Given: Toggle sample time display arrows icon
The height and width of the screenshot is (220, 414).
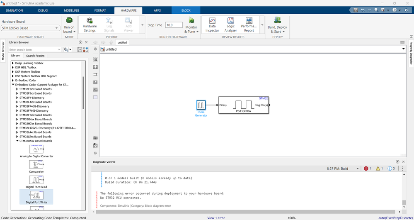Looking at the screenshot, I should pos(96,75).
